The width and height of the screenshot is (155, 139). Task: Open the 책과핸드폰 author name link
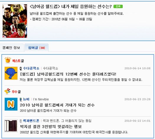pos(31,121)
